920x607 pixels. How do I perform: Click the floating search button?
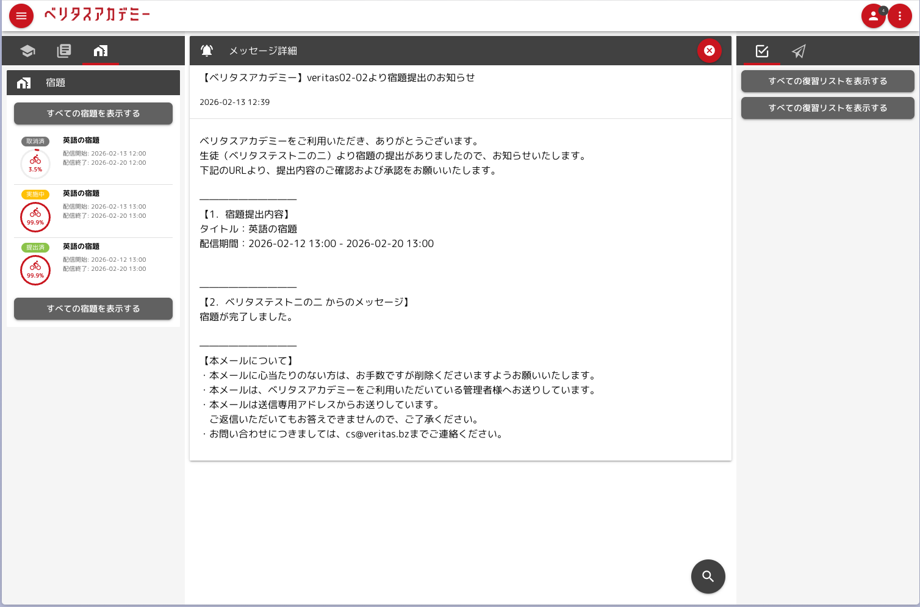(x=708, y=576)
